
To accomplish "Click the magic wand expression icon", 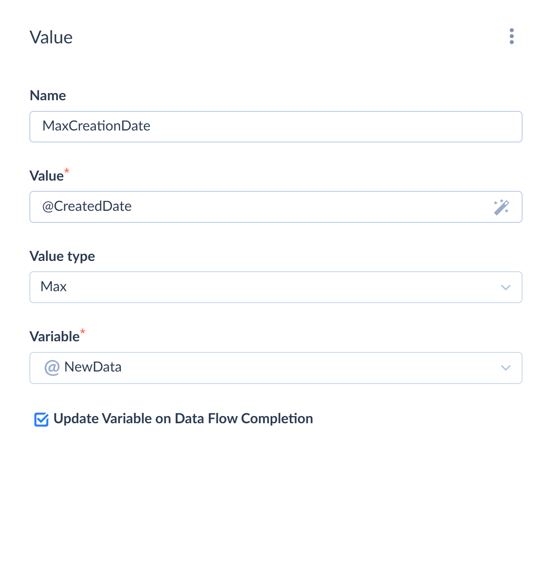I will pos(501,207).
